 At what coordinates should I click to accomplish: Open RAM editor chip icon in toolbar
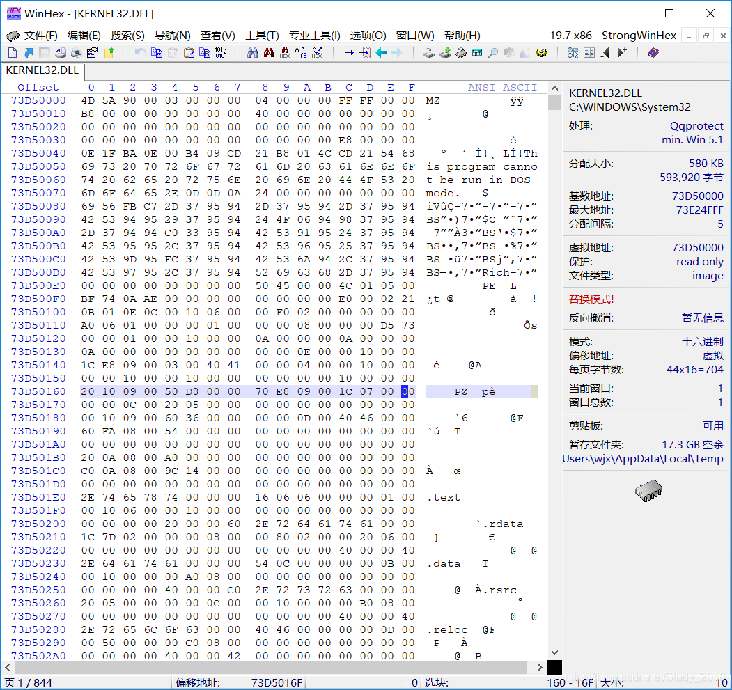[461, 53]
